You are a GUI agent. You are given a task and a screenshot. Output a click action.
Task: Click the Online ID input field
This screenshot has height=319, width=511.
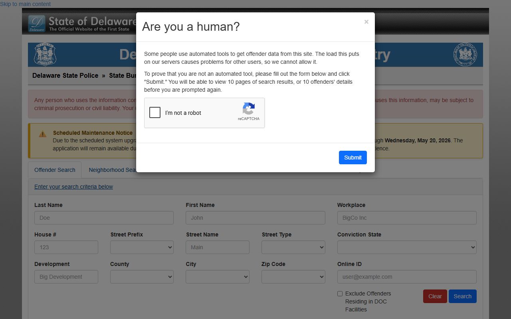407,277
